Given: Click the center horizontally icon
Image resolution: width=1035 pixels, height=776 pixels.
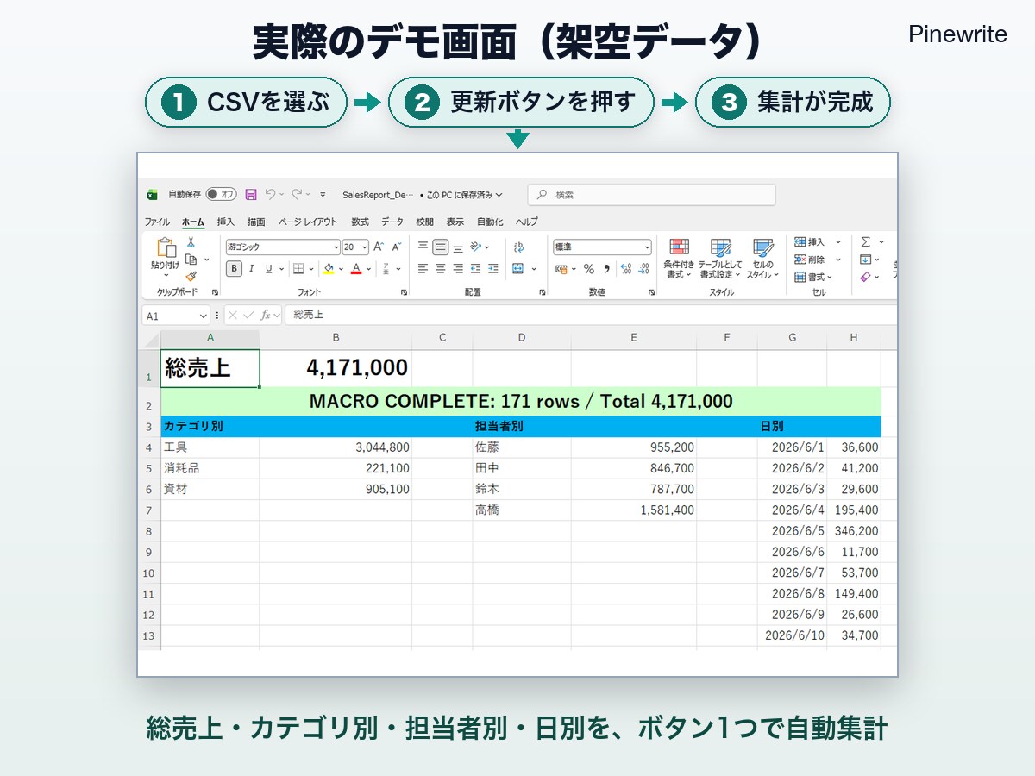Looking at the screenshot, I should pos(440,269).
